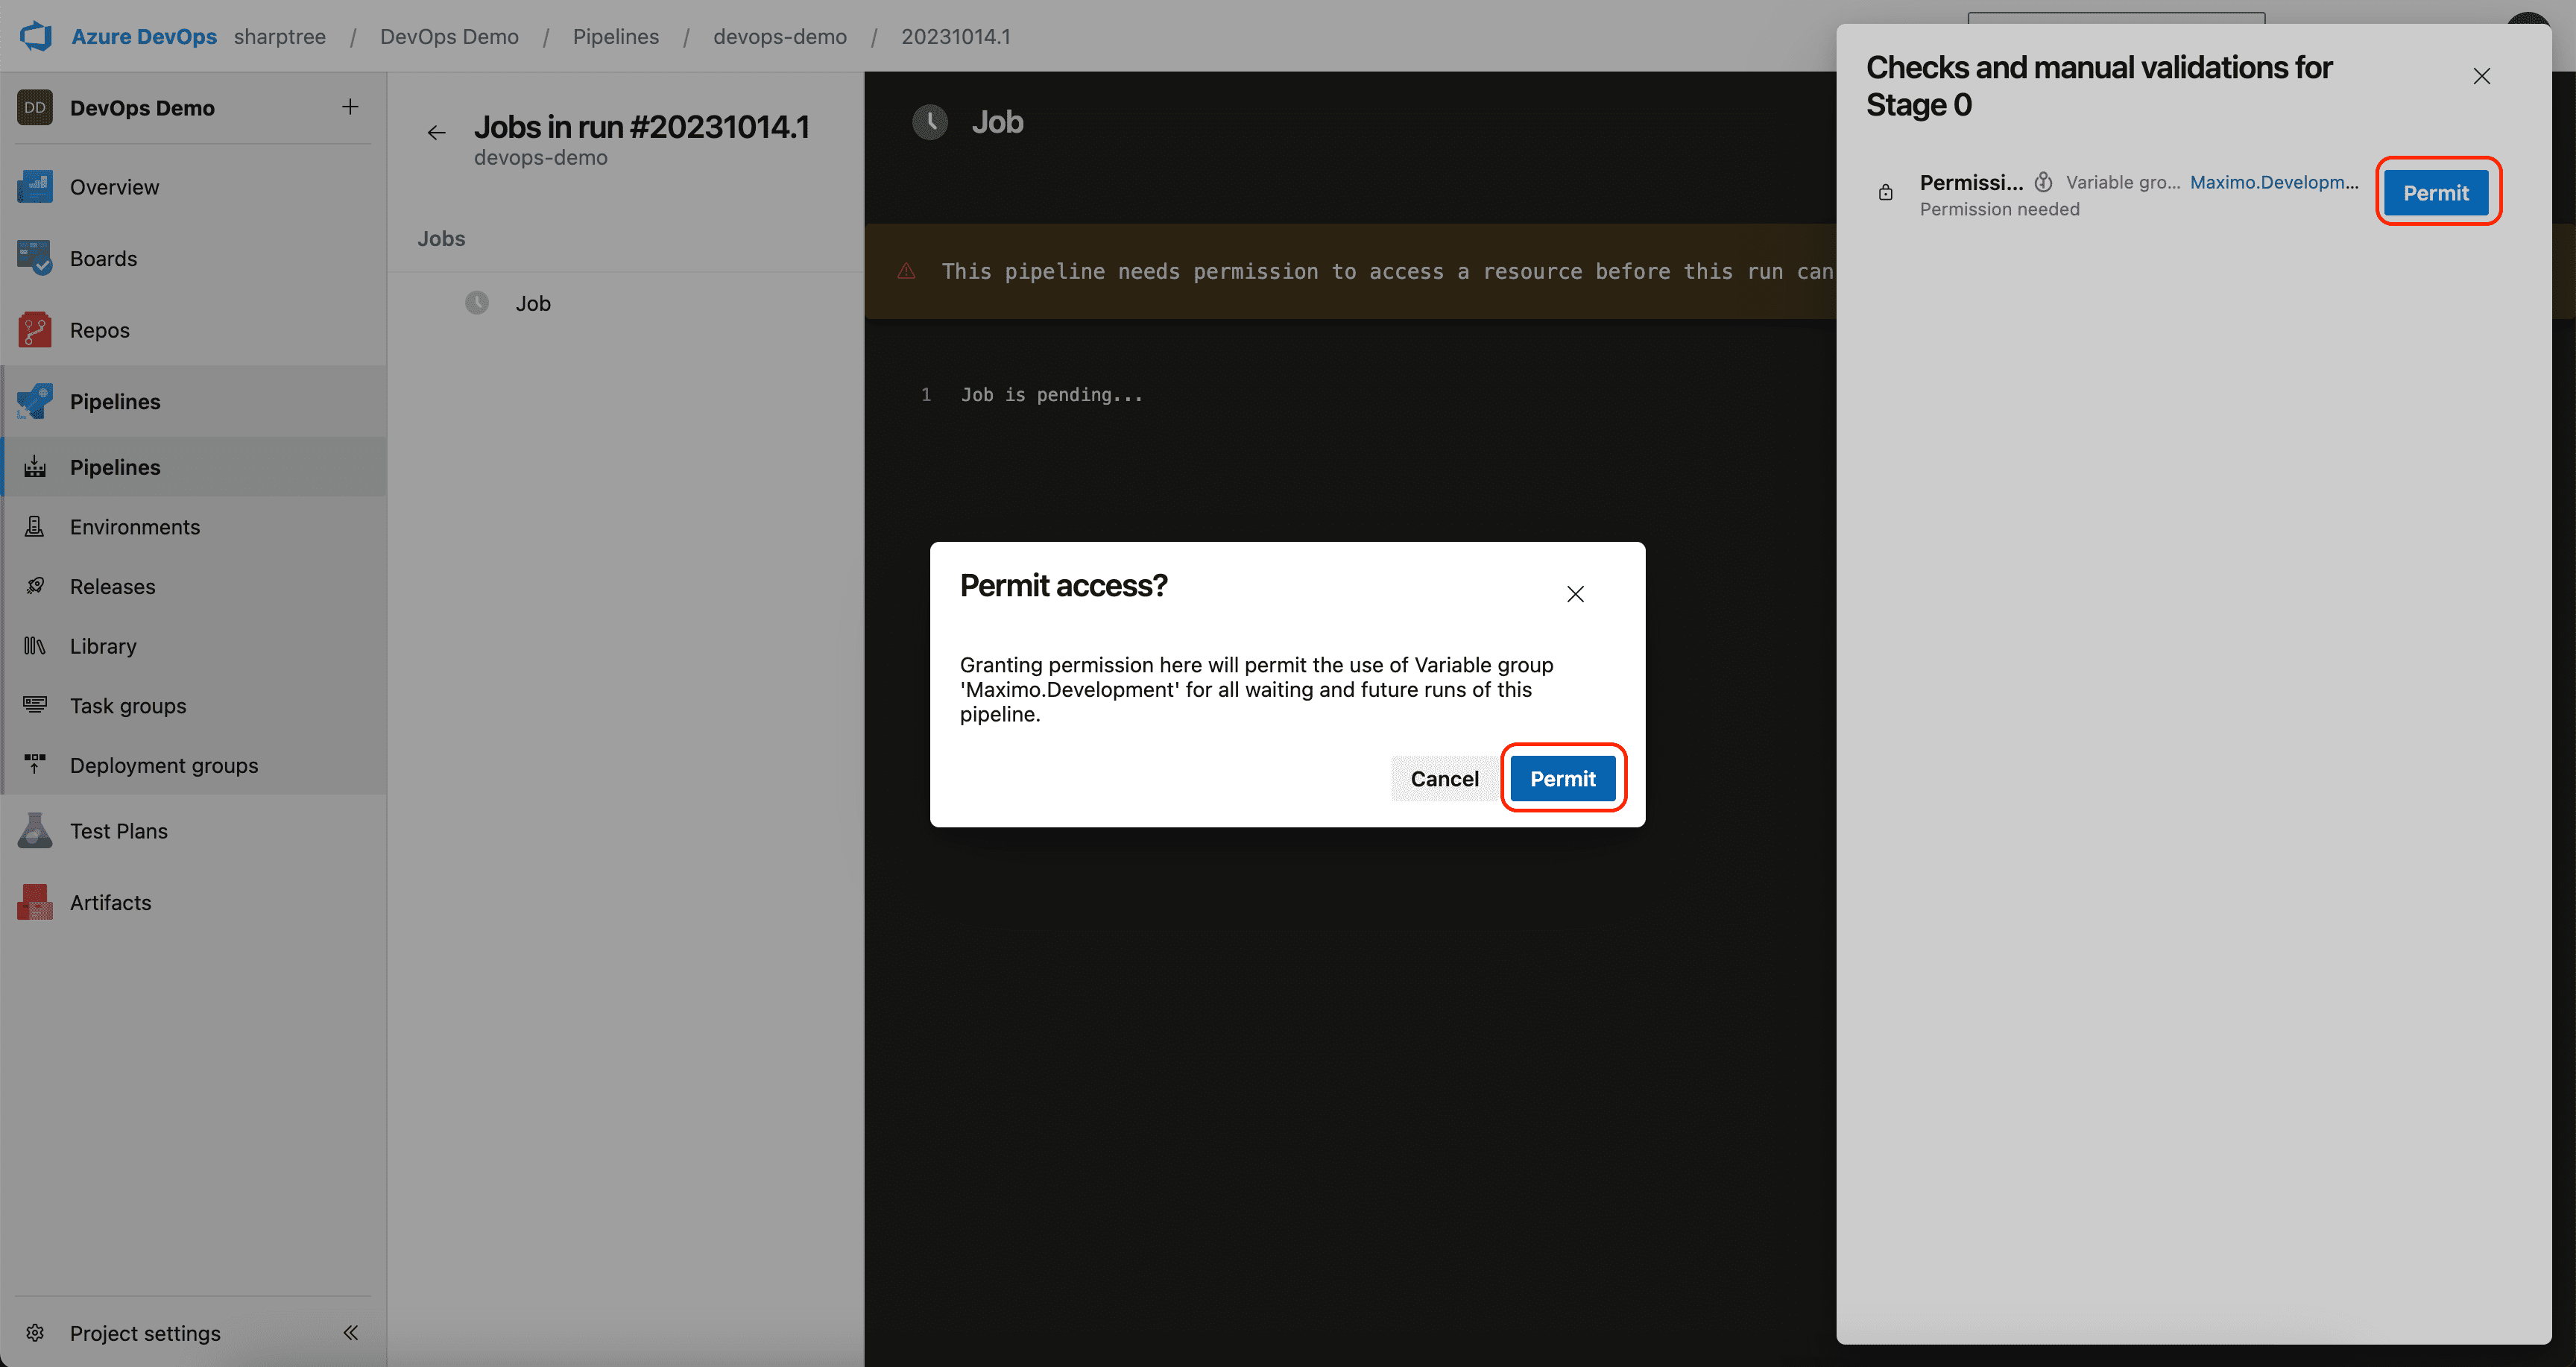The width and height of the screenshot is (2576, 1367).
Task: Click the user avatar in the top right corner
Action: pyautogui.click(x=2527, y=18)
